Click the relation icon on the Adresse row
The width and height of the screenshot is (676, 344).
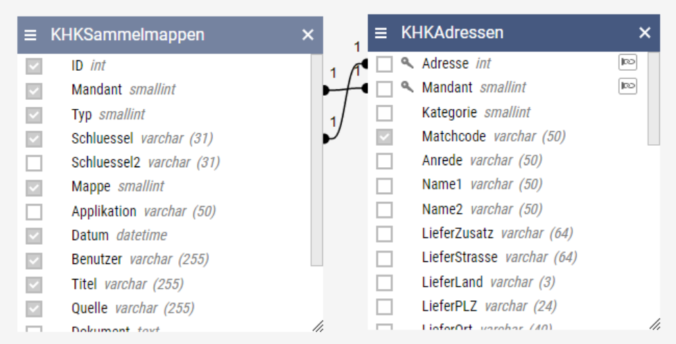click(x=627, y=62)
